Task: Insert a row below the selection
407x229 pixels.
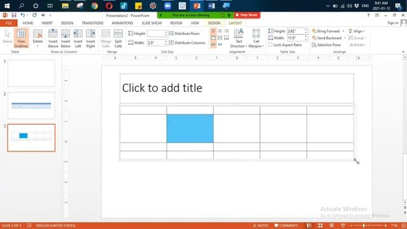Action: [x=66, y=38]
